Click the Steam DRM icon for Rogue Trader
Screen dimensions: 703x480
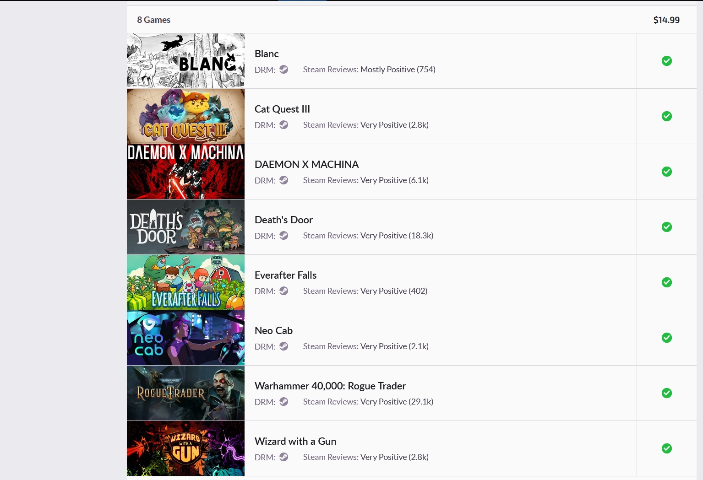pos(284,402)
